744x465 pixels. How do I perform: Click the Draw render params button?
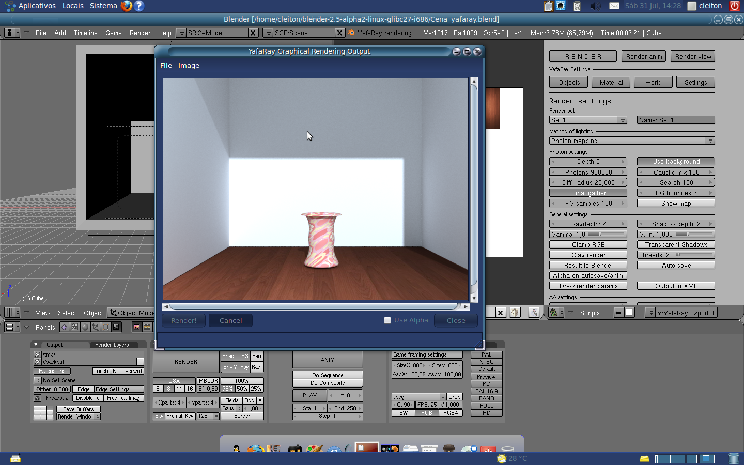click(x=588, y=286)
